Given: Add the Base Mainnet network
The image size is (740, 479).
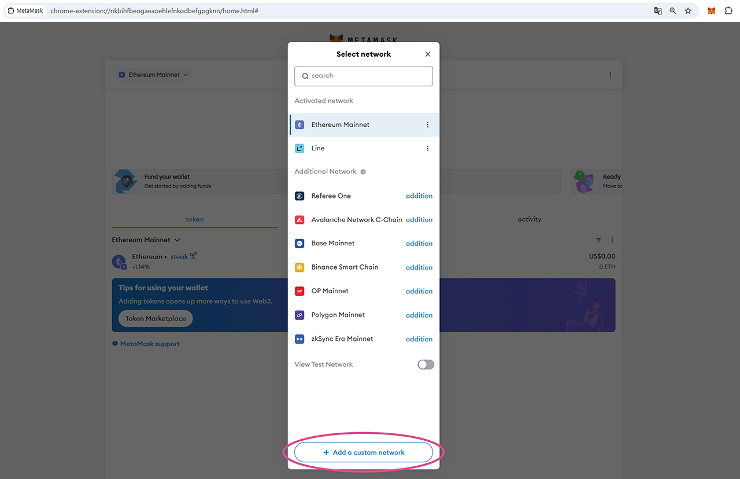Looking at the screenshot, I should click(419, 244).
